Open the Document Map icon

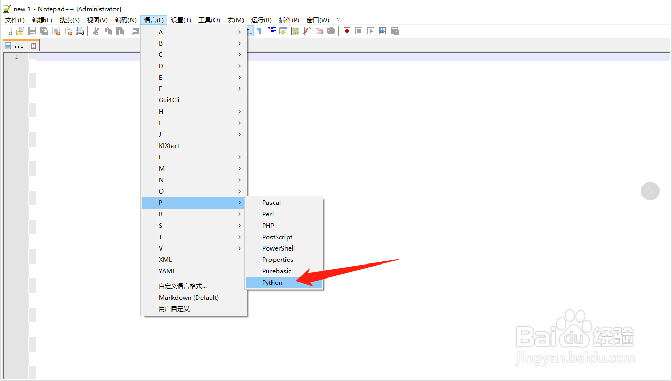295,31
